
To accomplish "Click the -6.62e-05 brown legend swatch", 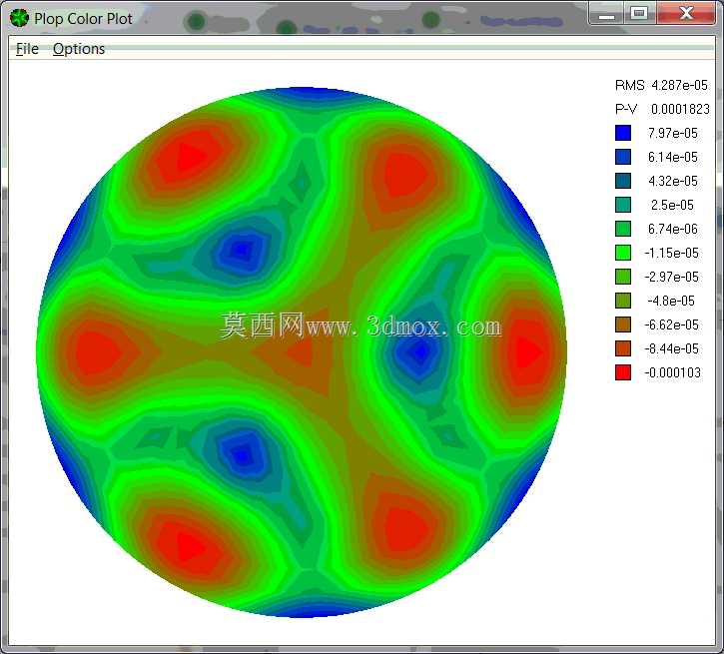I will (623, 325).
